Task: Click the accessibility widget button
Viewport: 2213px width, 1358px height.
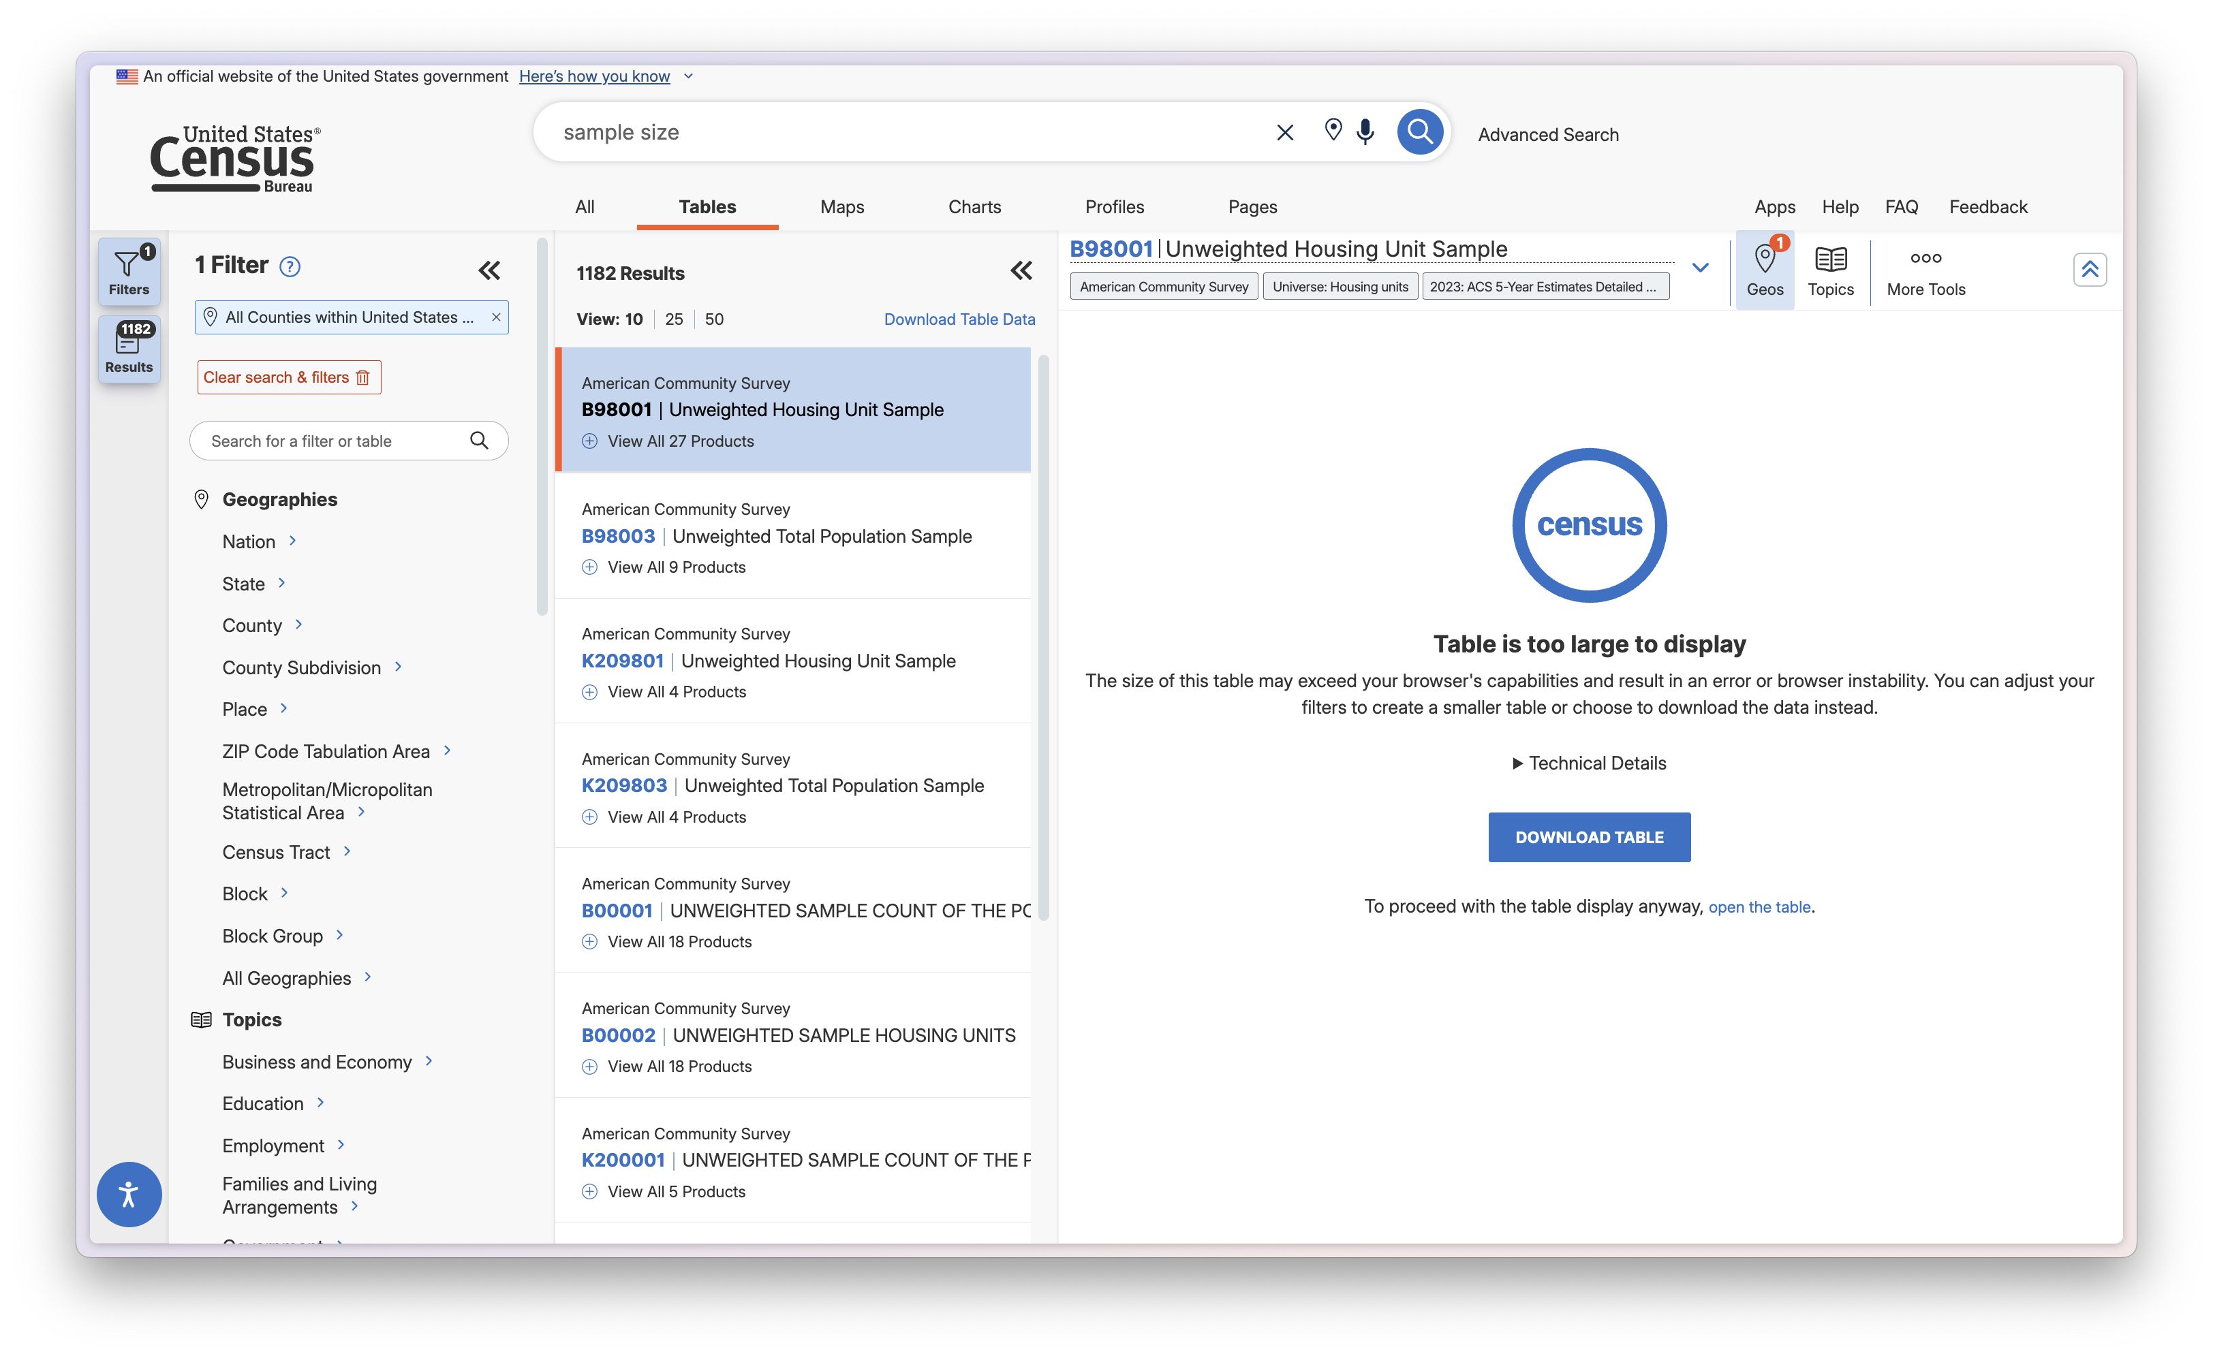Action: click(x=129, y=1194)
